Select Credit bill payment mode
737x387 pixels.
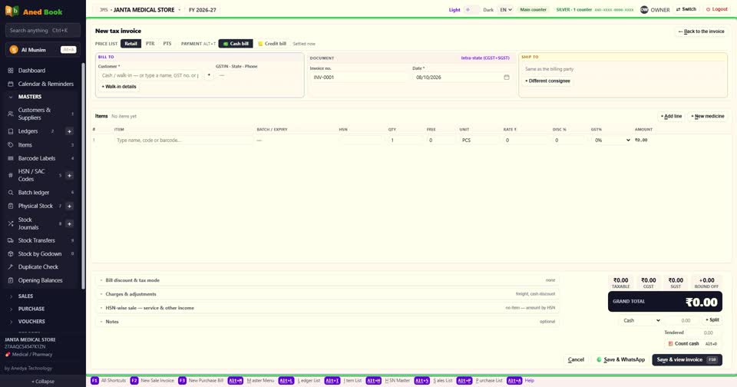pyautogui.click(x=272, y=44)
